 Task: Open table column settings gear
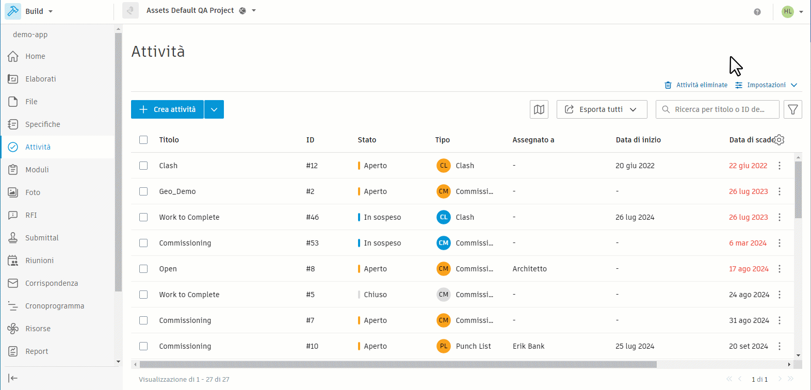point(780,140)
